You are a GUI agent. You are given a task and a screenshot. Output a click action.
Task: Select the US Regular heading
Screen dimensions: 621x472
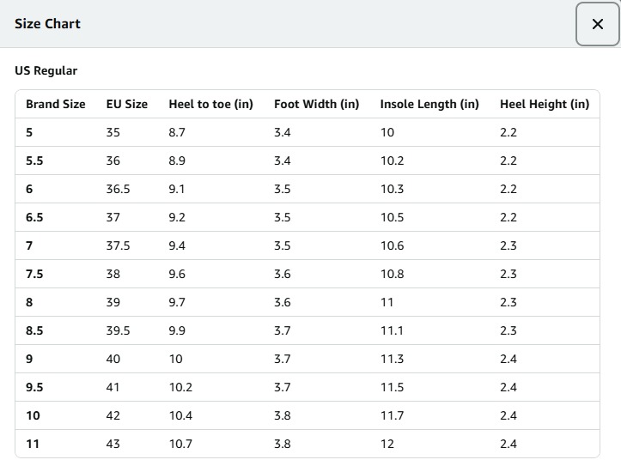point(46,70)
